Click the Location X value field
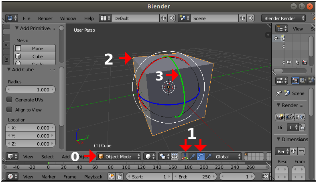 pos(30,127)
